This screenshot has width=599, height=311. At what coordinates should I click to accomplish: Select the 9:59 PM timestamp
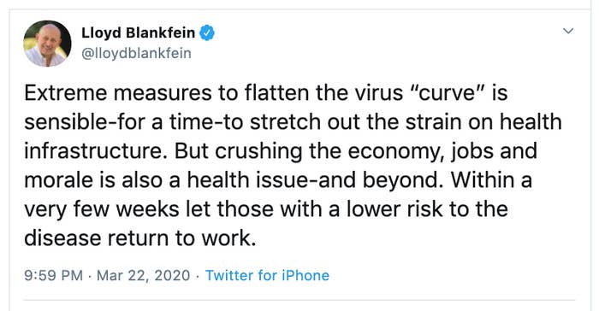click(53, 275)
